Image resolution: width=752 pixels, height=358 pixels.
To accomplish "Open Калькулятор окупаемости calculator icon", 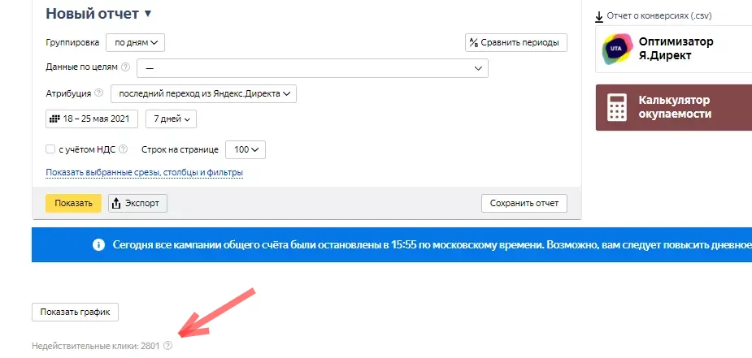I will pos(617,107).
